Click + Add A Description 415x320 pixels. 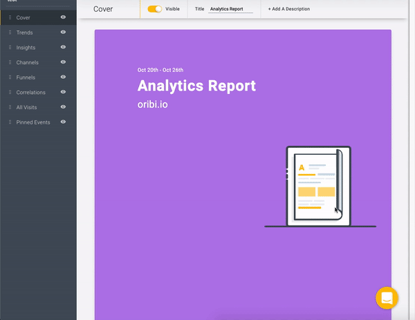click(x=288, y=9)
